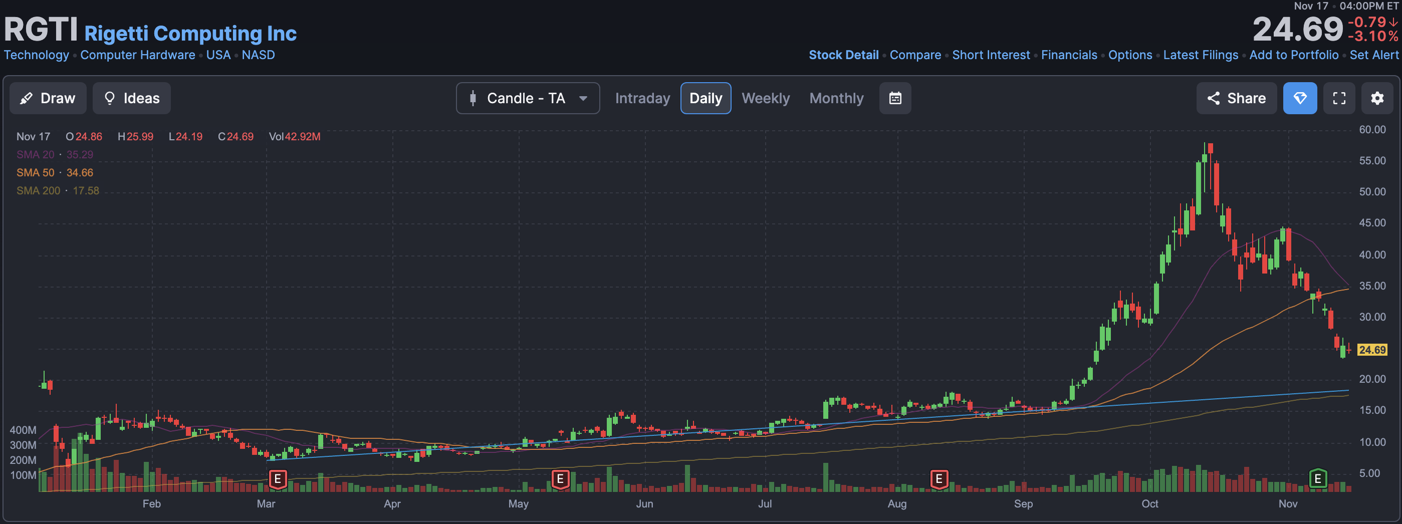Click the 400M volume axis label
Screen dimensions: 1402x524
[23, 430]
